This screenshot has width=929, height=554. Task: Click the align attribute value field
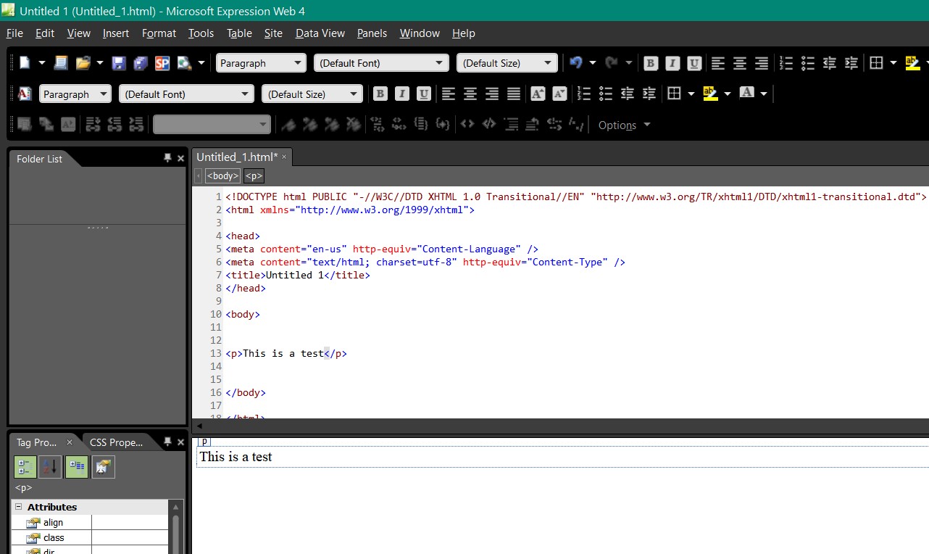click(x=130, y=522)
